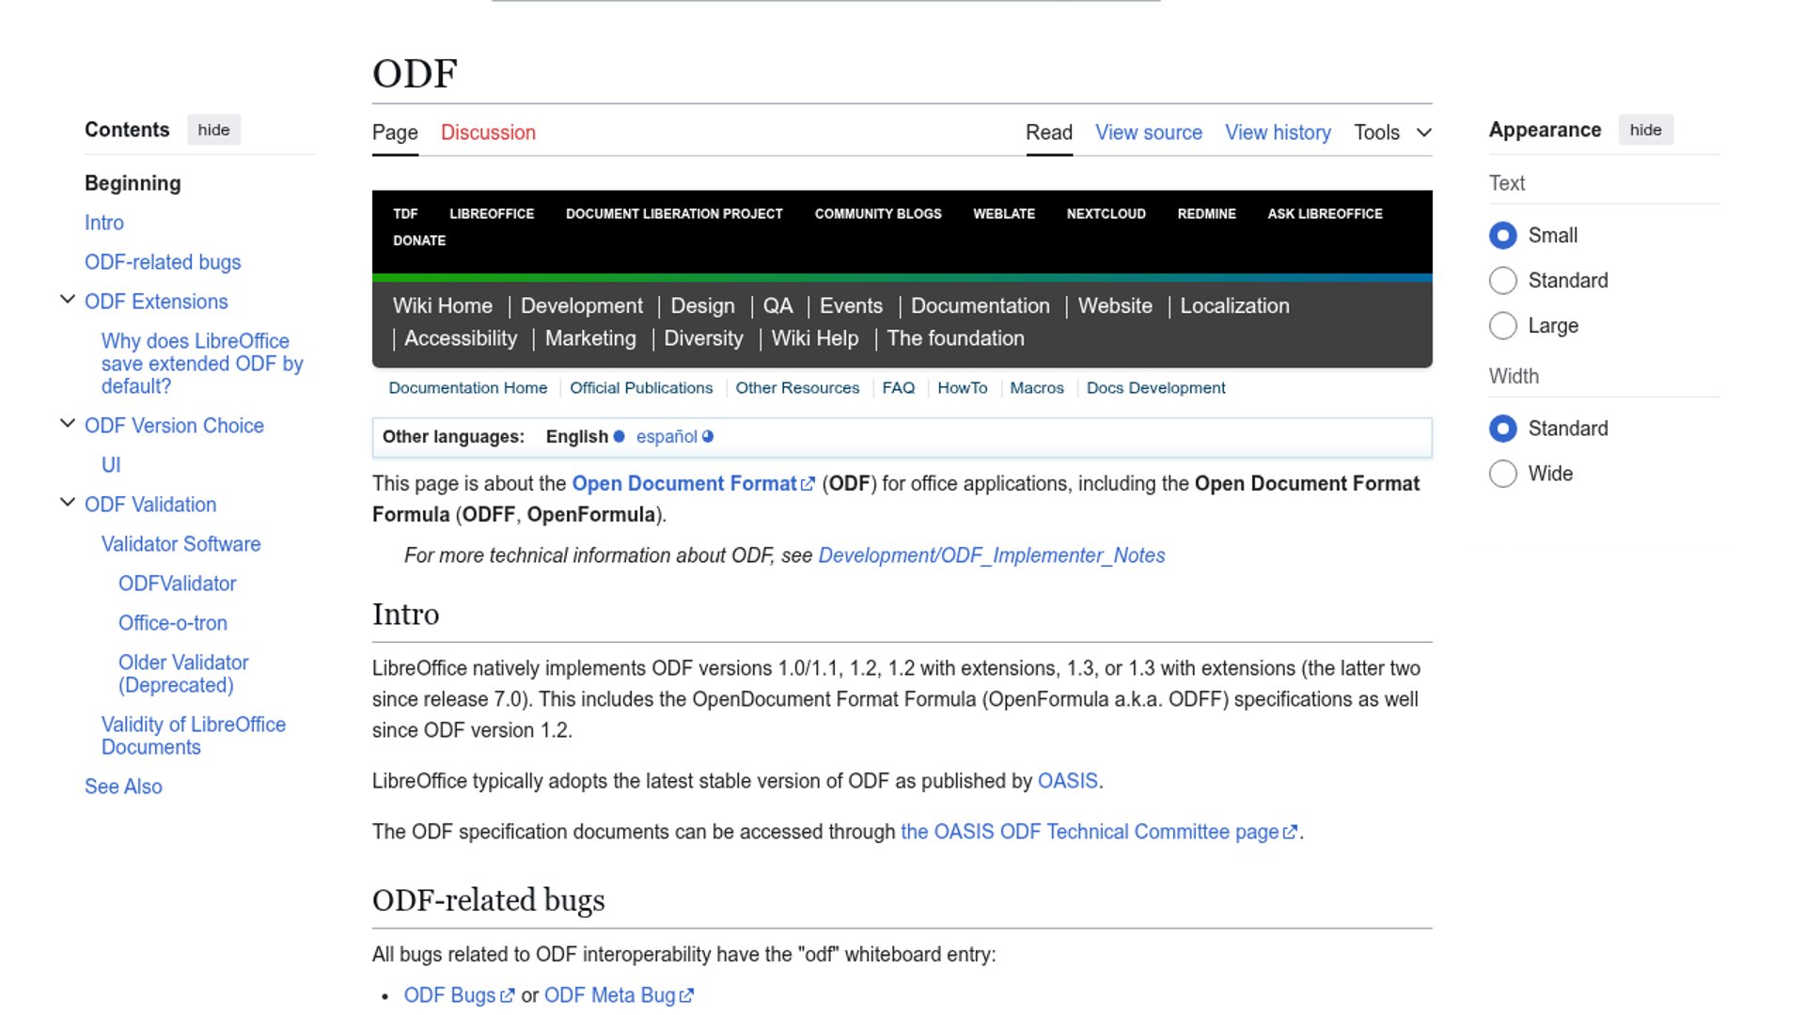Switch to the Page tab

click(395, 133)
